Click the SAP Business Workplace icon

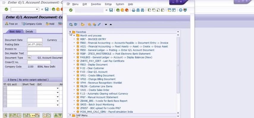(x=83, y=24)
